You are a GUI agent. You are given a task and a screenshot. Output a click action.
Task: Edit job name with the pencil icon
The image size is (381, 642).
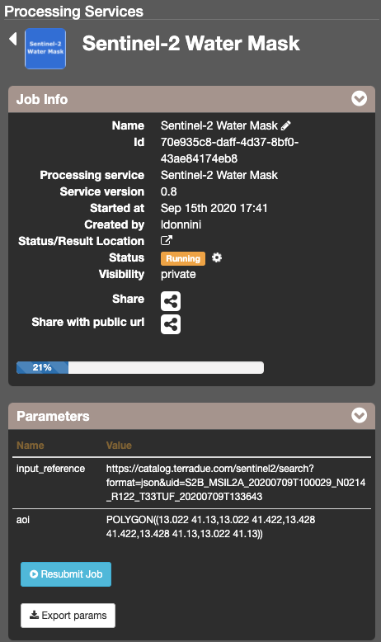(x=285, y=125)
